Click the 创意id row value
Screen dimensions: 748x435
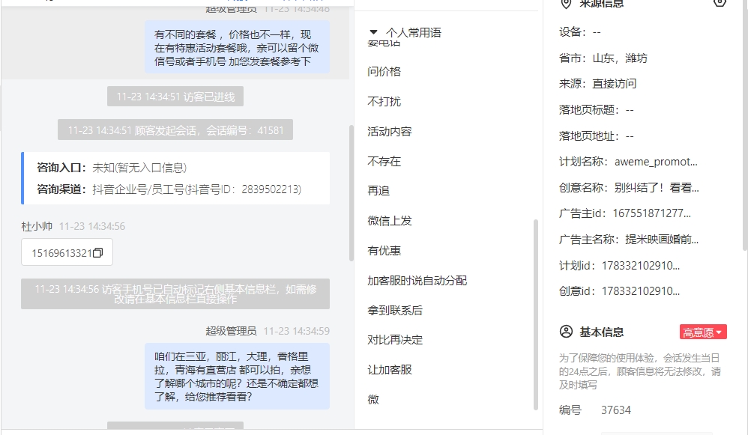coord(641,291)
